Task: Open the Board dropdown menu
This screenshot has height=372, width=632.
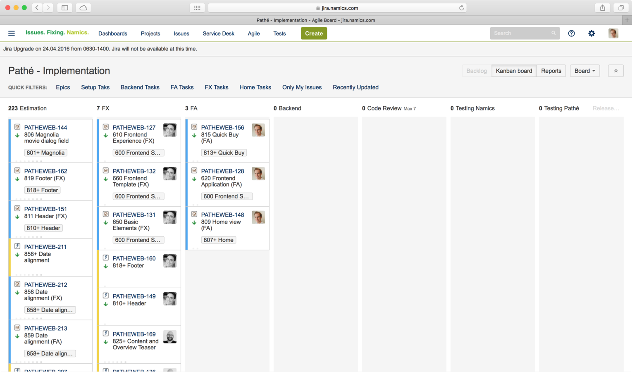Action: pos(584,71)
